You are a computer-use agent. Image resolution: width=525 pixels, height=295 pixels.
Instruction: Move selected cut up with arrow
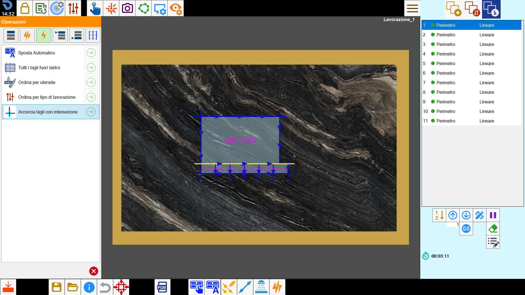453,215
